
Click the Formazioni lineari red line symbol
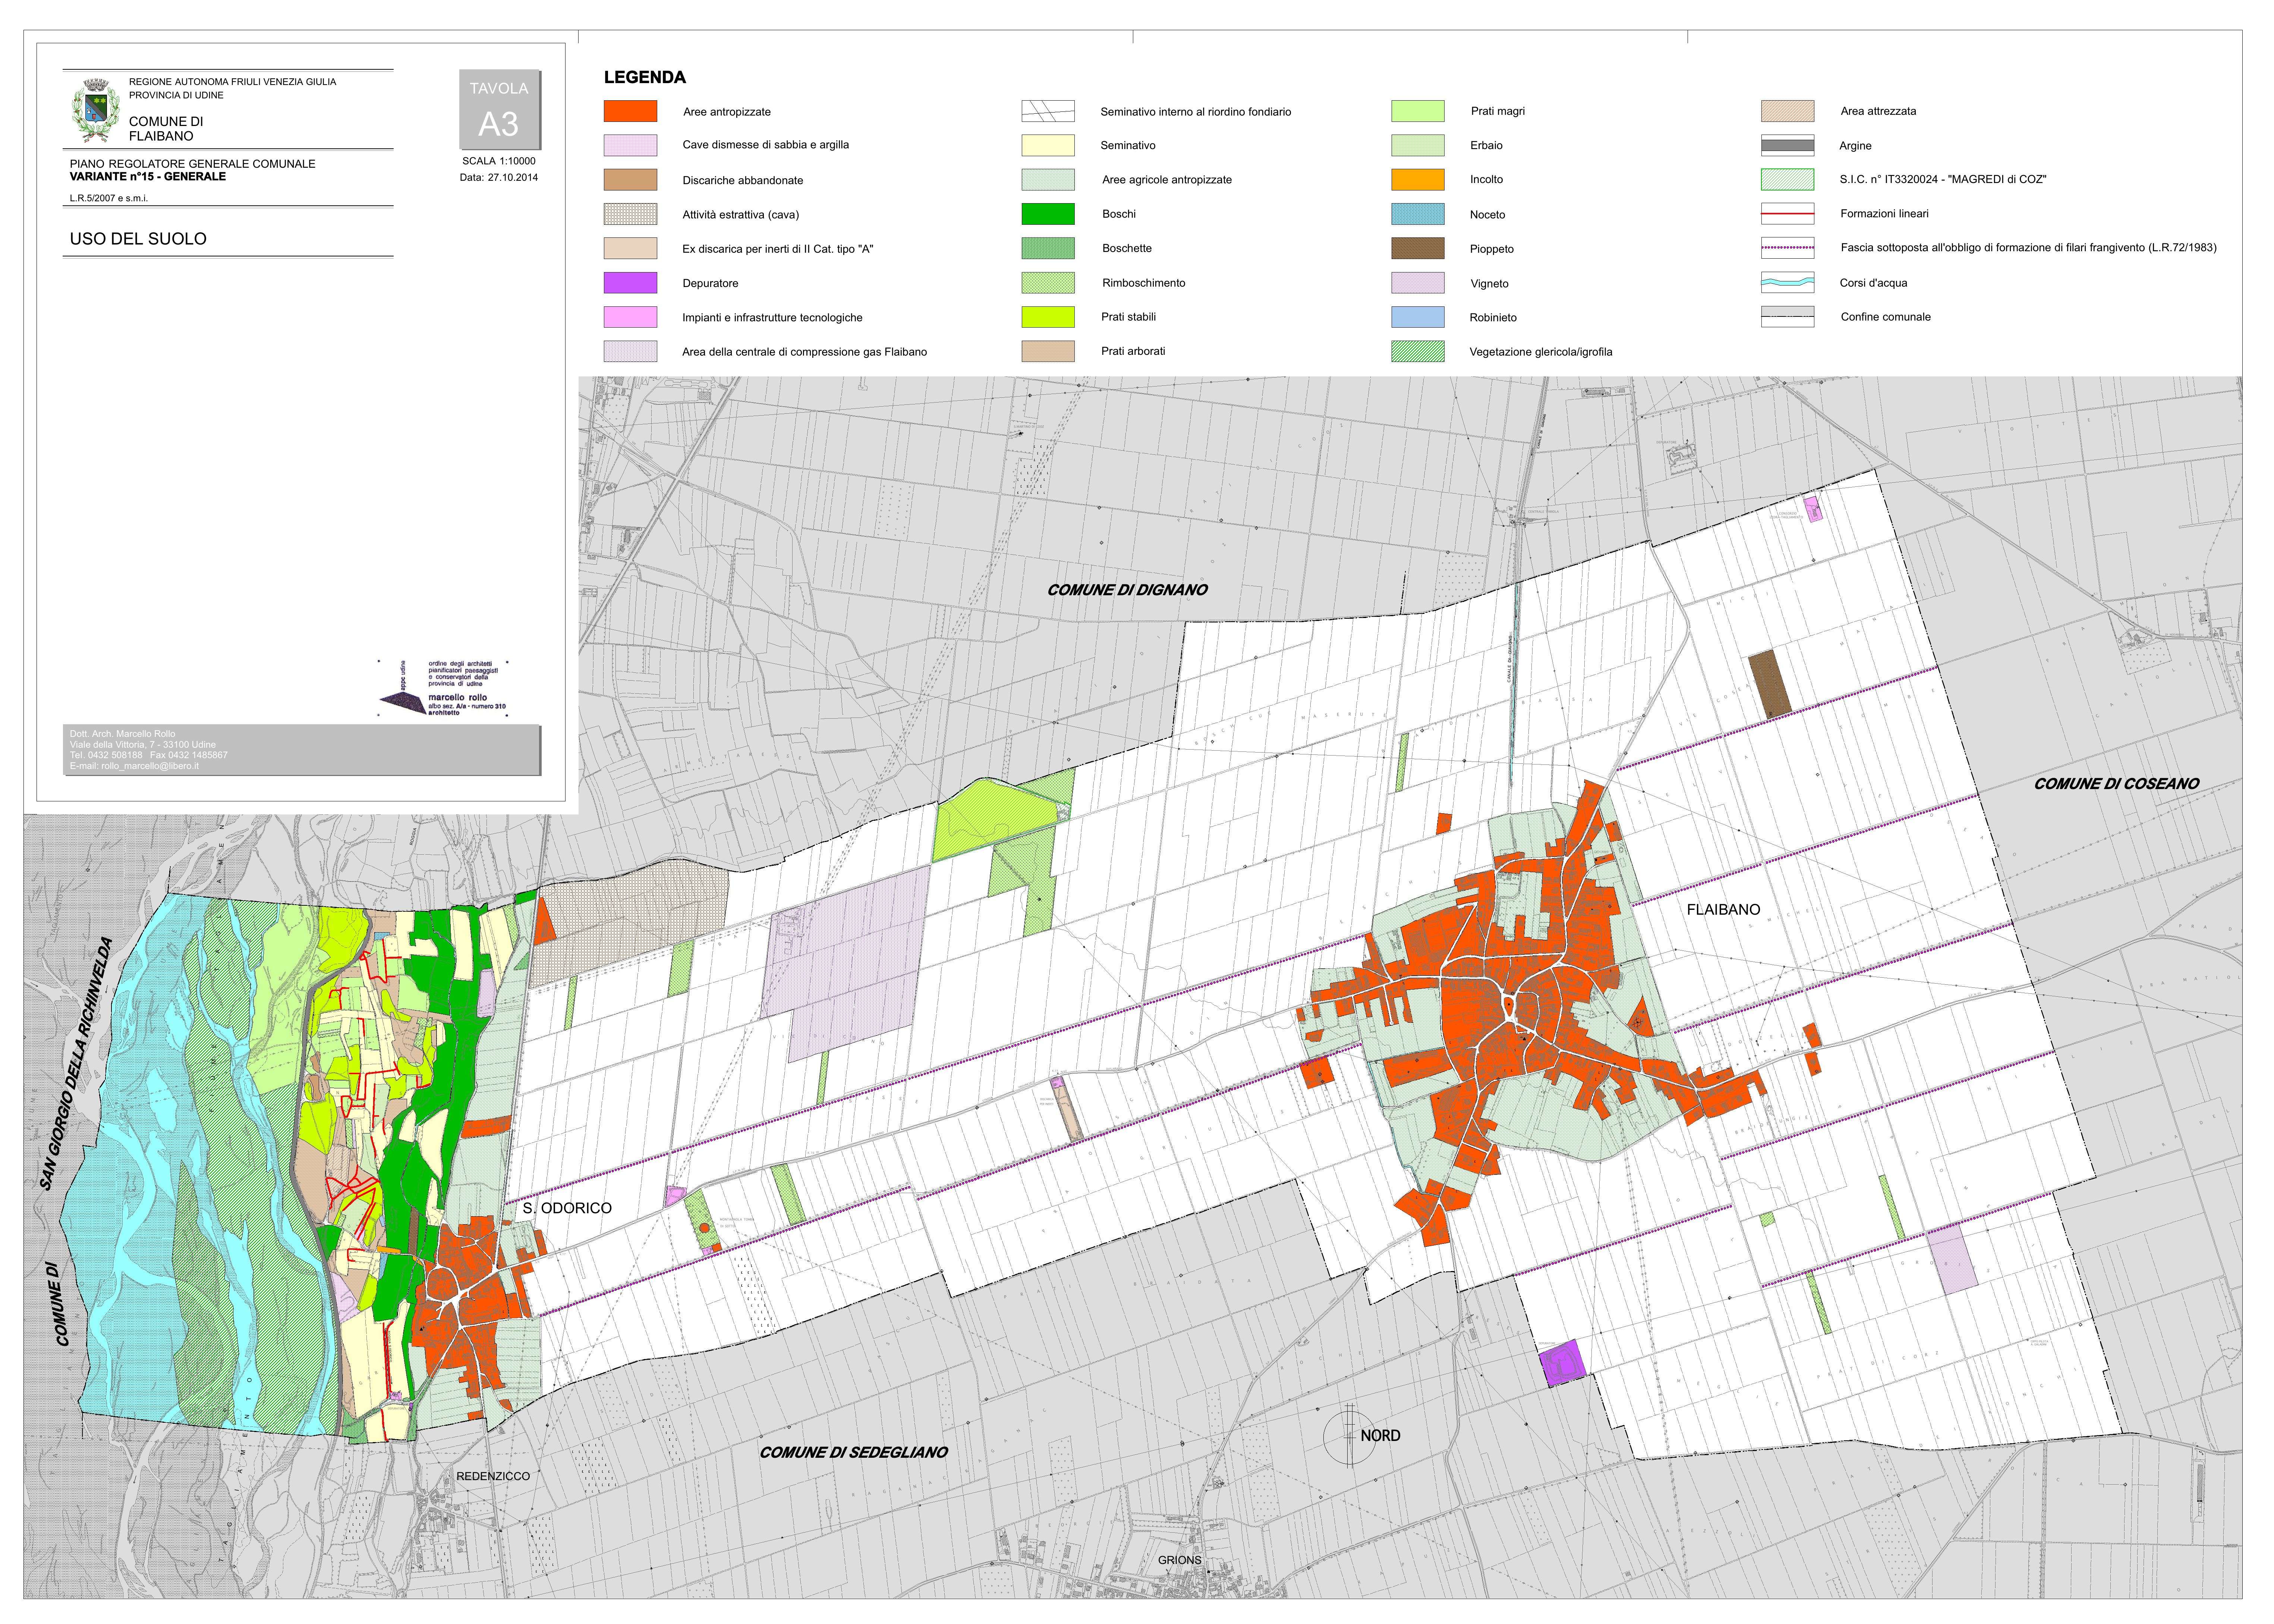click(1787, 214)
